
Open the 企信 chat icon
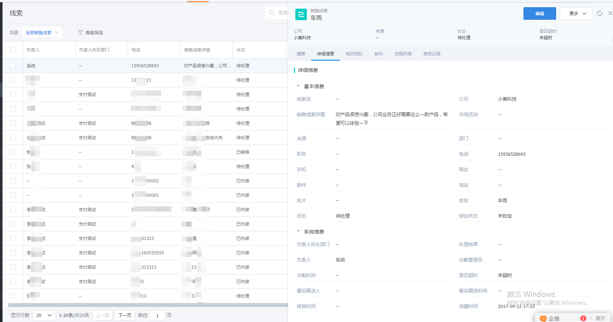coord(543,318)
